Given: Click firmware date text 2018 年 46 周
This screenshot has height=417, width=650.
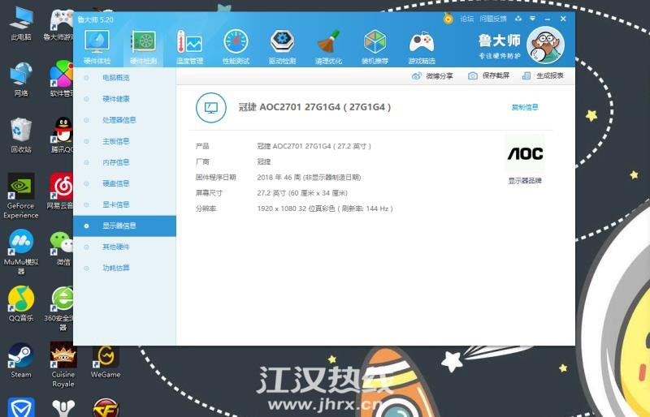Looking at the screenshot, I should [x=279, y=177].
